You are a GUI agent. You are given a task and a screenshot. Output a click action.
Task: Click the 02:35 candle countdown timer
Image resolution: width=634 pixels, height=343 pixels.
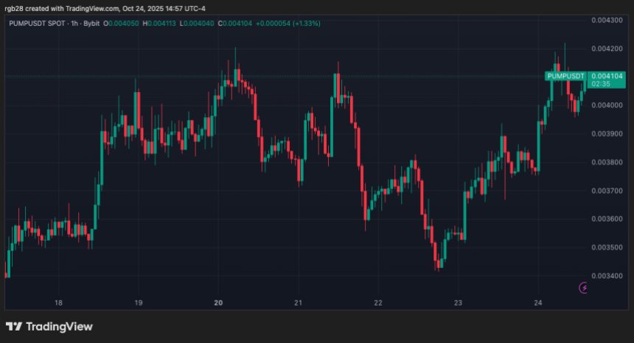[x=600, y=84]
